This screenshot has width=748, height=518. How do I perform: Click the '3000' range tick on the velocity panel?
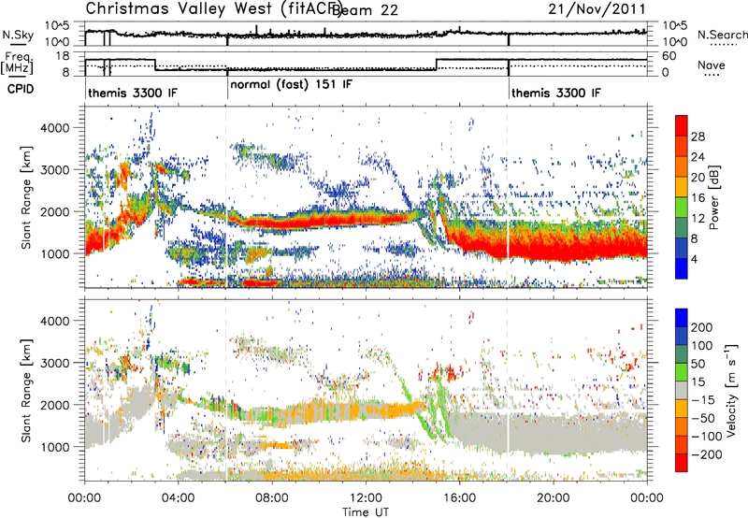(54, 363)
